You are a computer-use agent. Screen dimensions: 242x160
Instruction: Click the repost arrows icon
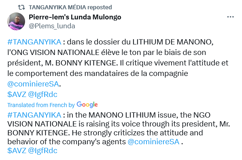click(x=21, y=7)
